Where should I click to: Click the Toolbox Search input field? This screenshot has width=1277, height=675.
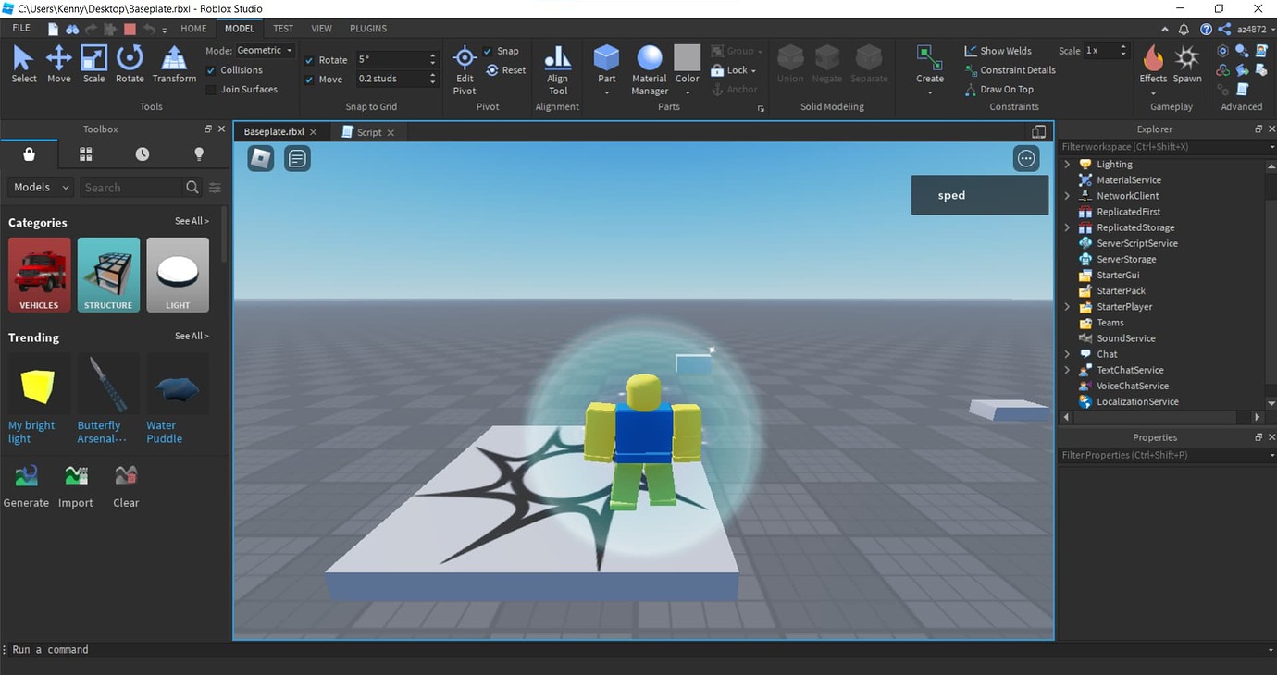(x=133, y=188)
